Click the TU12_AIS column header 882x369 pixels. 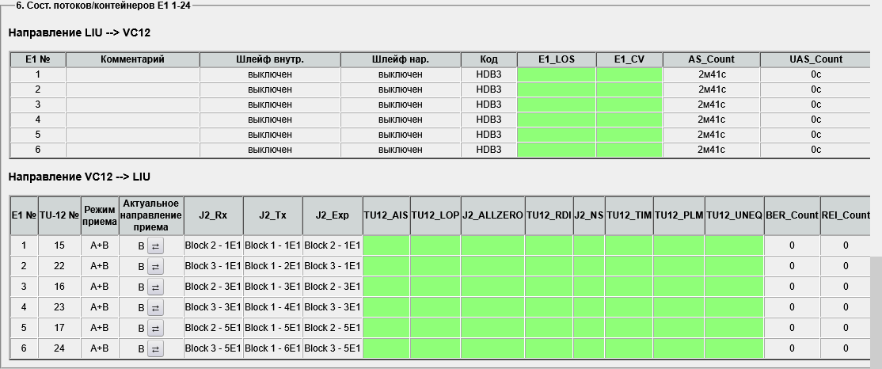pos(386,215)
